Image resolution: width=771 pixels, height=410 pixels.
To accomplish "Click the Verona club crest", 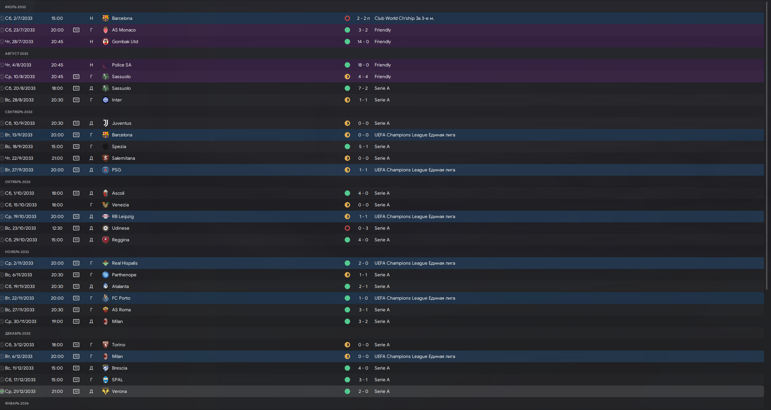I will coord(105,391).
